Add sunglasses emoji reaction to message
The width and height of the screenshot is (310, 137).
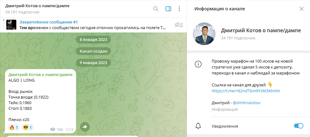pos(27,128)
